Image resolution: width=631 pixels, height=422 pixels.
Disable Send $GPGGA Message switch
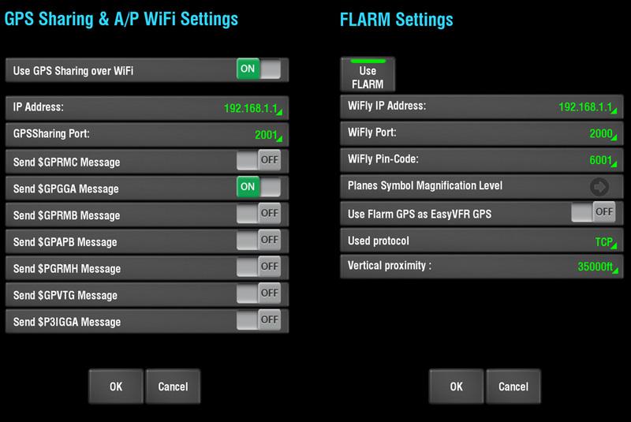259,187
